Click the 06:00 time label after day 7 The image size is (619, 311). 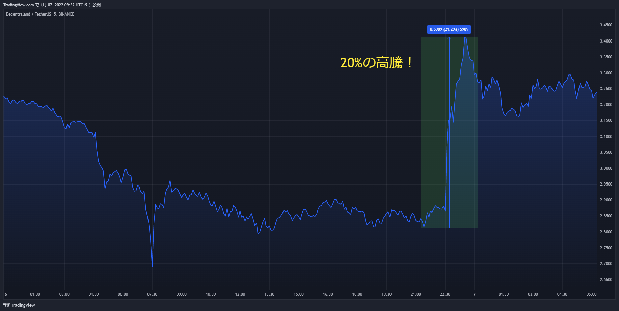point(591,294)
